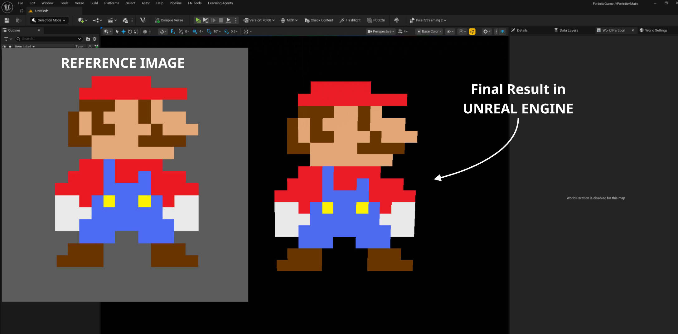Viewport: 678px width, 334px height.
Task: Click the play-with-frame icon after Play
Action: point(206,20)
